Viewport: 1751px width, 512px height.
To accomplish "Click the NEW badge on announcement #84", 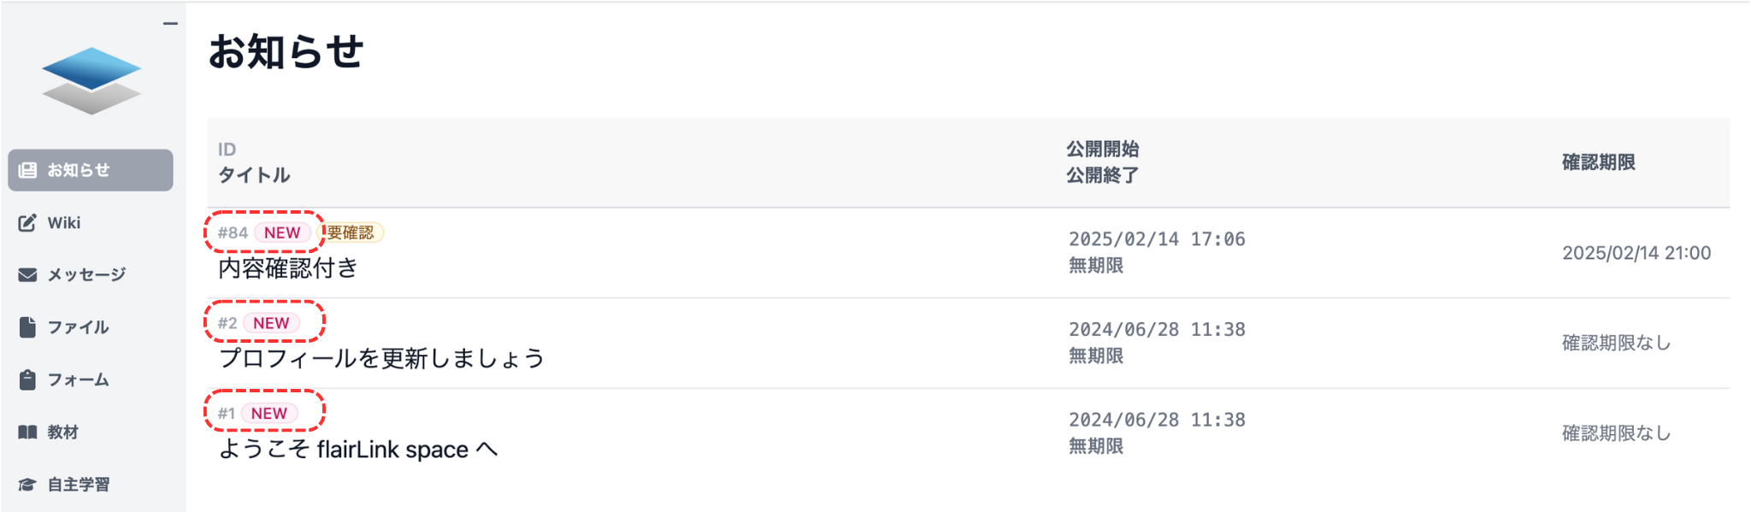I will (281, 232).
